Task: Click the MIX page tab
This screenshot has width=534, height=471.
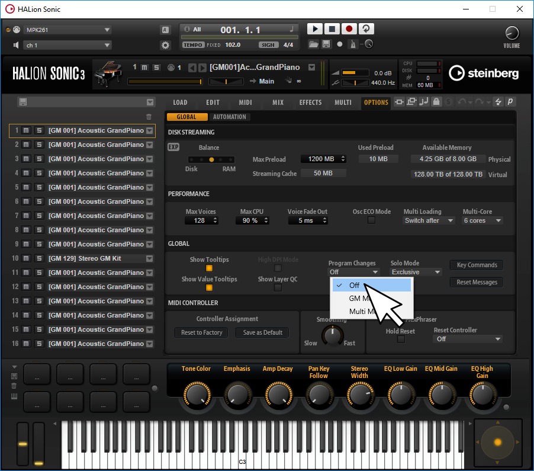Action: (278, 102)
